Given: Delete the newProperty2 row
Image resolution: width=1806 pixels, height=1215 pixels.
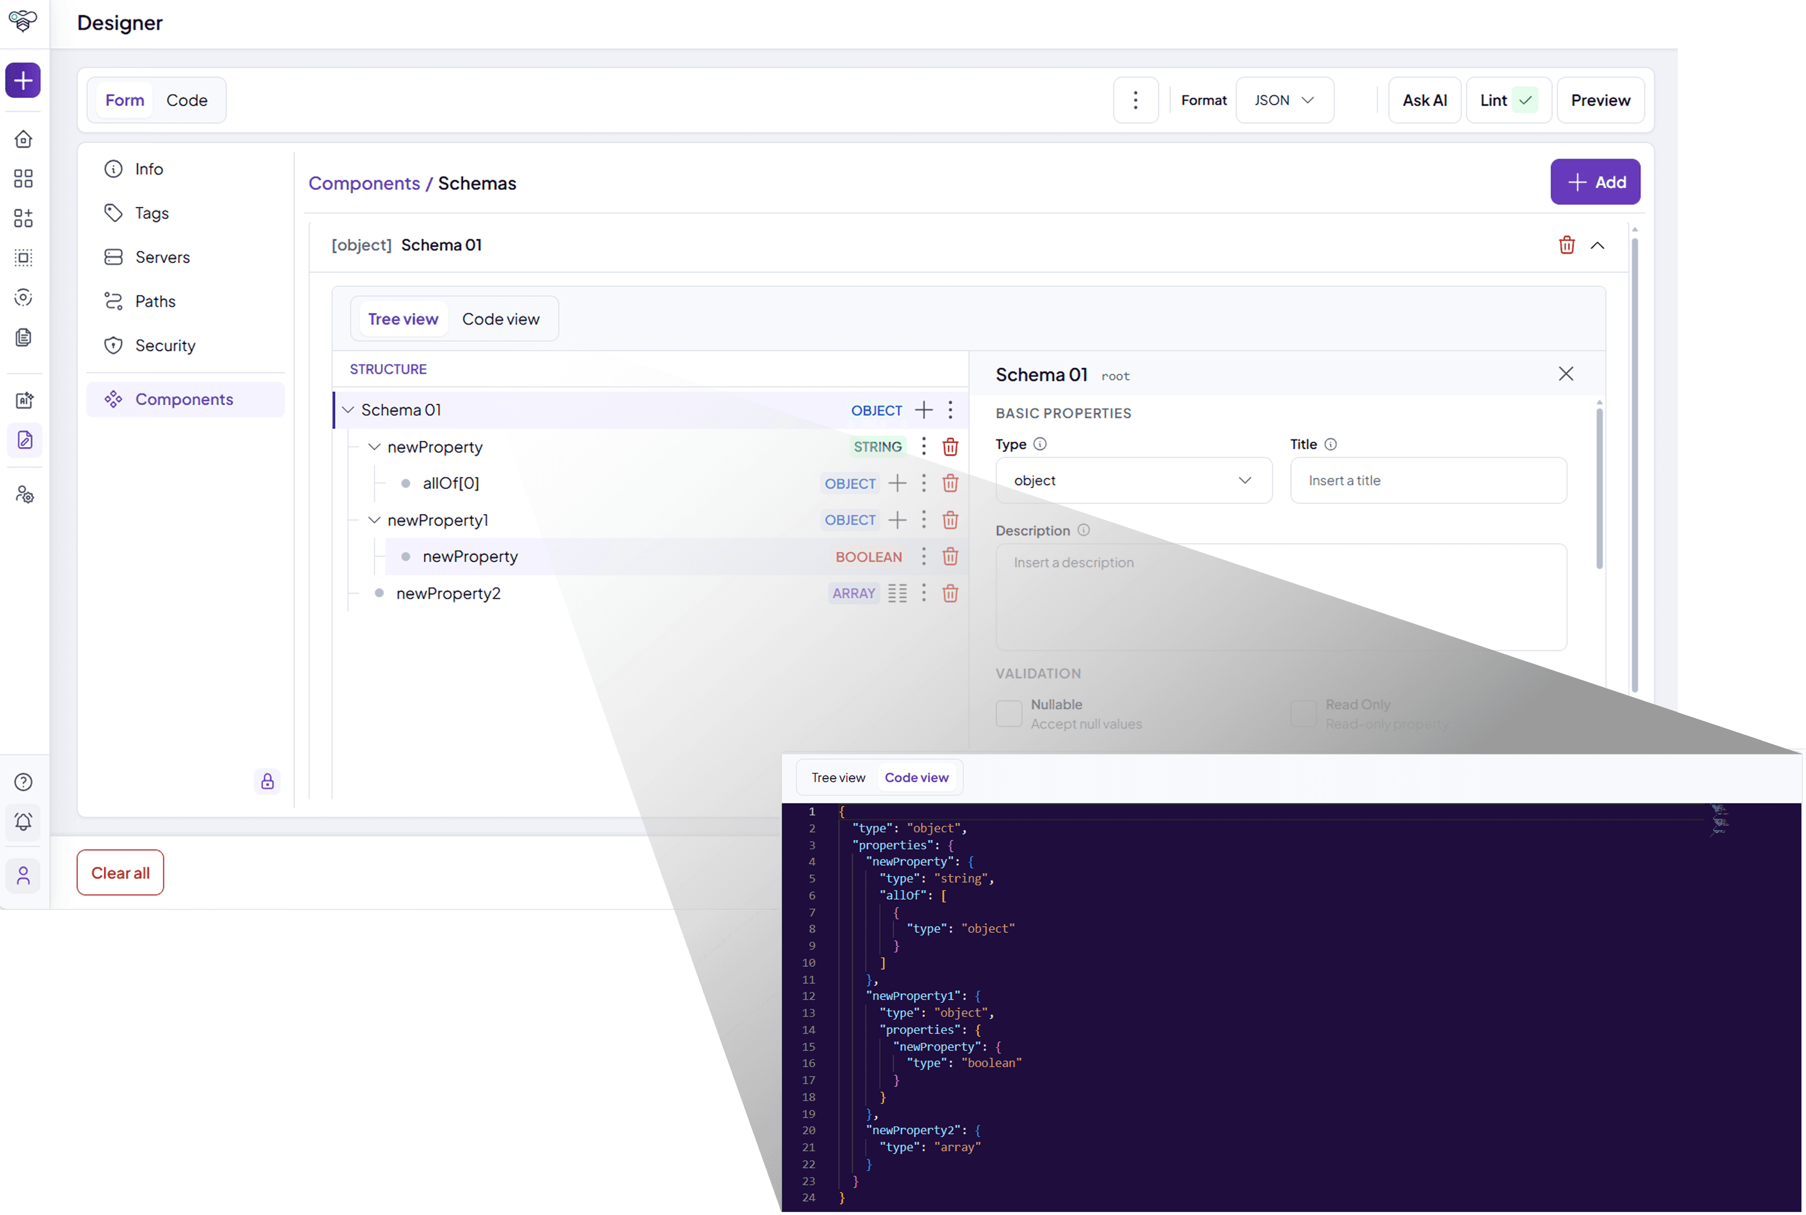Looking at the screenshot, I should (951, 593).
